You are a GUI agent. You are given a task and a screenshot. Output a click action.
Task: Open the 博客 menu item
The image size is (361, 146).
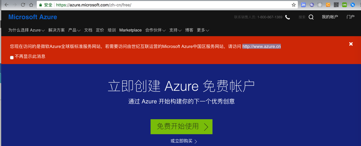(x=189, y=30)
